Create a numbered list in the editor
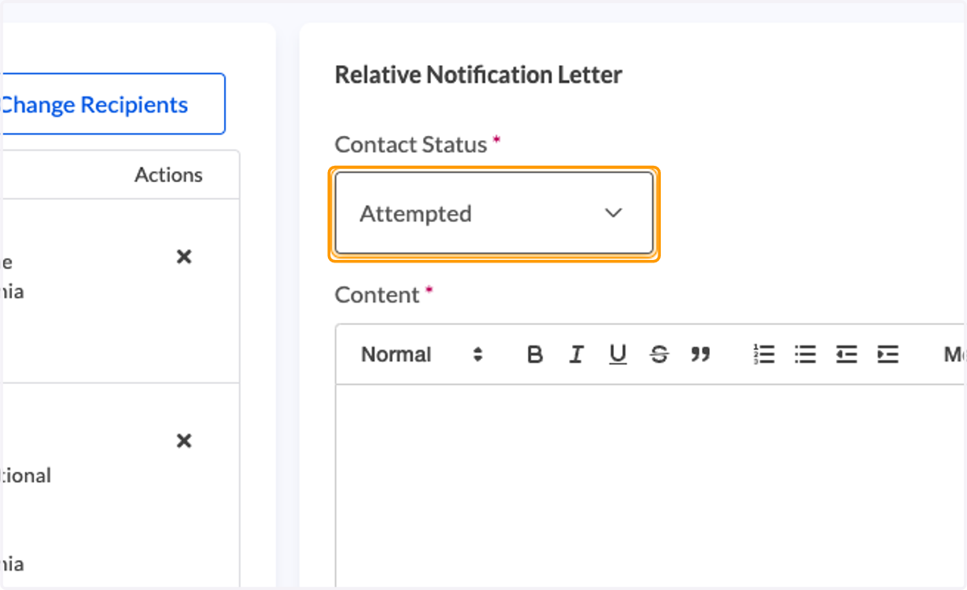This screenshot has height=590, width=967. 764,354
